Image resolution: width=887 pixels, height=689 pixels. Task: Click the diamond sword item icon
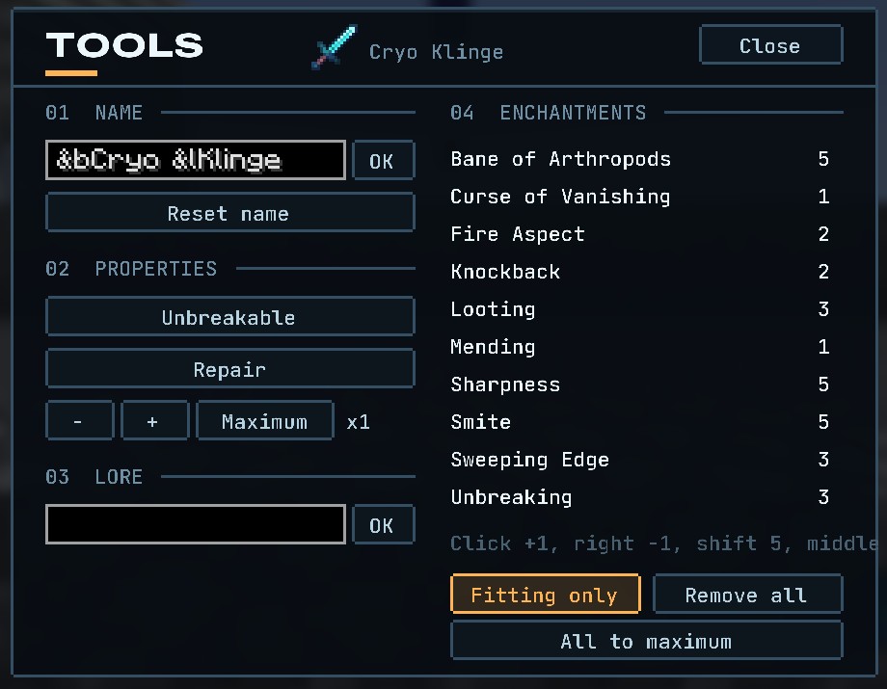(x=335, y=47)
